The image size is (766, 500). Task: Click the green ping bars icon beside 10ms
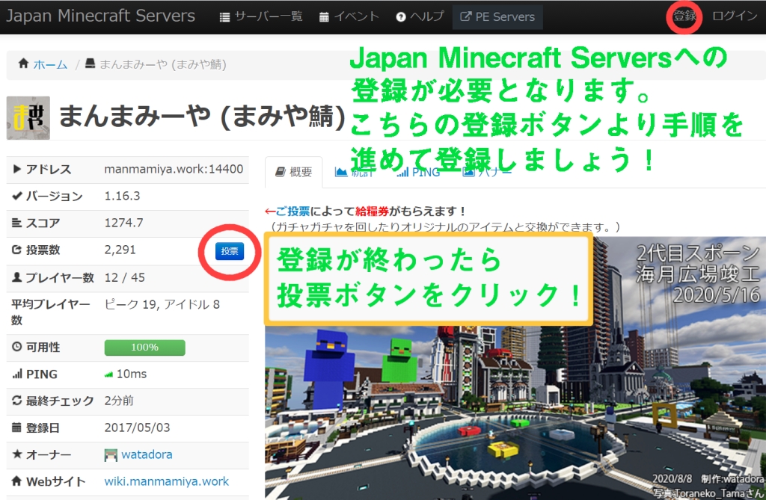click(109, 375)
